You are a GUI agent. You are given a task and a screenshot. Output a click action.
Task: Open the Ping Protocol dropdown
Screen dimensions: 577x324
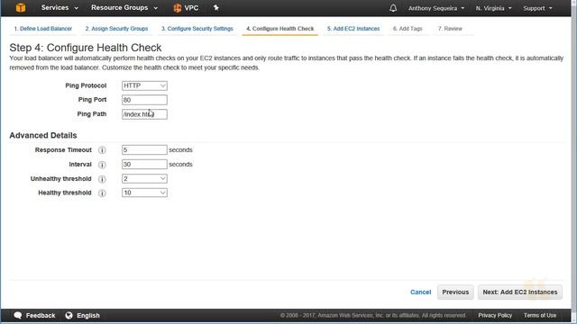click(144, 85)
